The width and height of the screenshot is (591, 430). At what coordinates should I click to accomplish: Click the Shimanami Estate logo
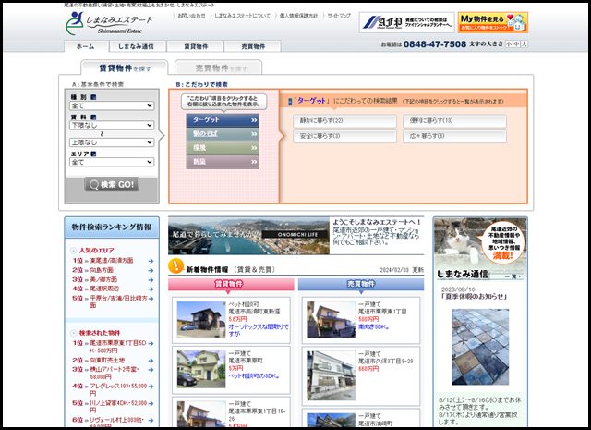click(109, 23)
